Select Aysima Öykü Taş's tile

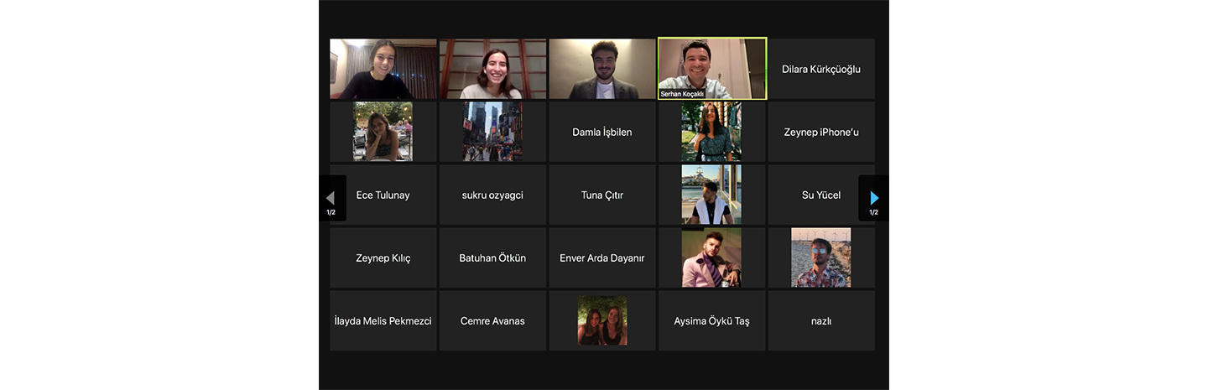click(x=711, y=320)
